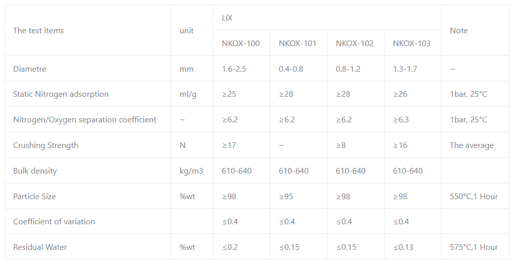This screenshot has height=276, width=514.
Task: Select the Residual Water row label
Action: coord(40,247)
